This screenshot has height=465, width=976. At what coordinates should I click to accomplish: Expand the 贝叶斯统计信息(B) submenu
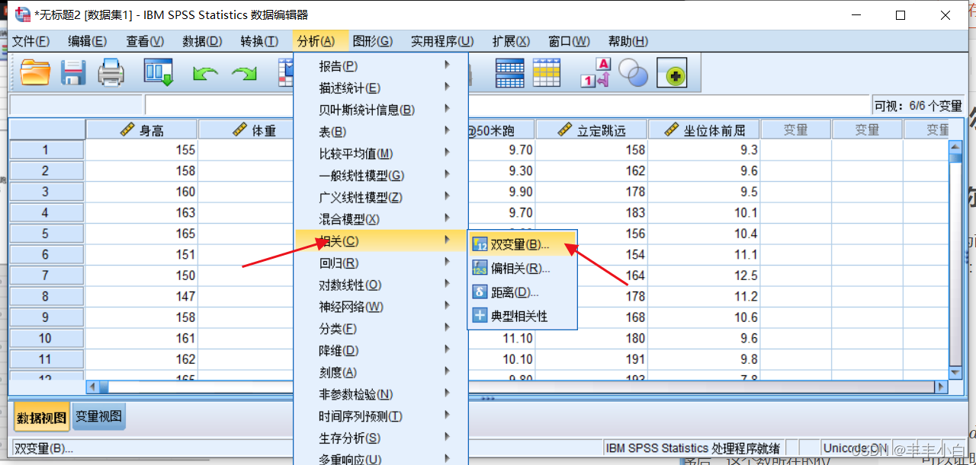(x=380, y=110)
